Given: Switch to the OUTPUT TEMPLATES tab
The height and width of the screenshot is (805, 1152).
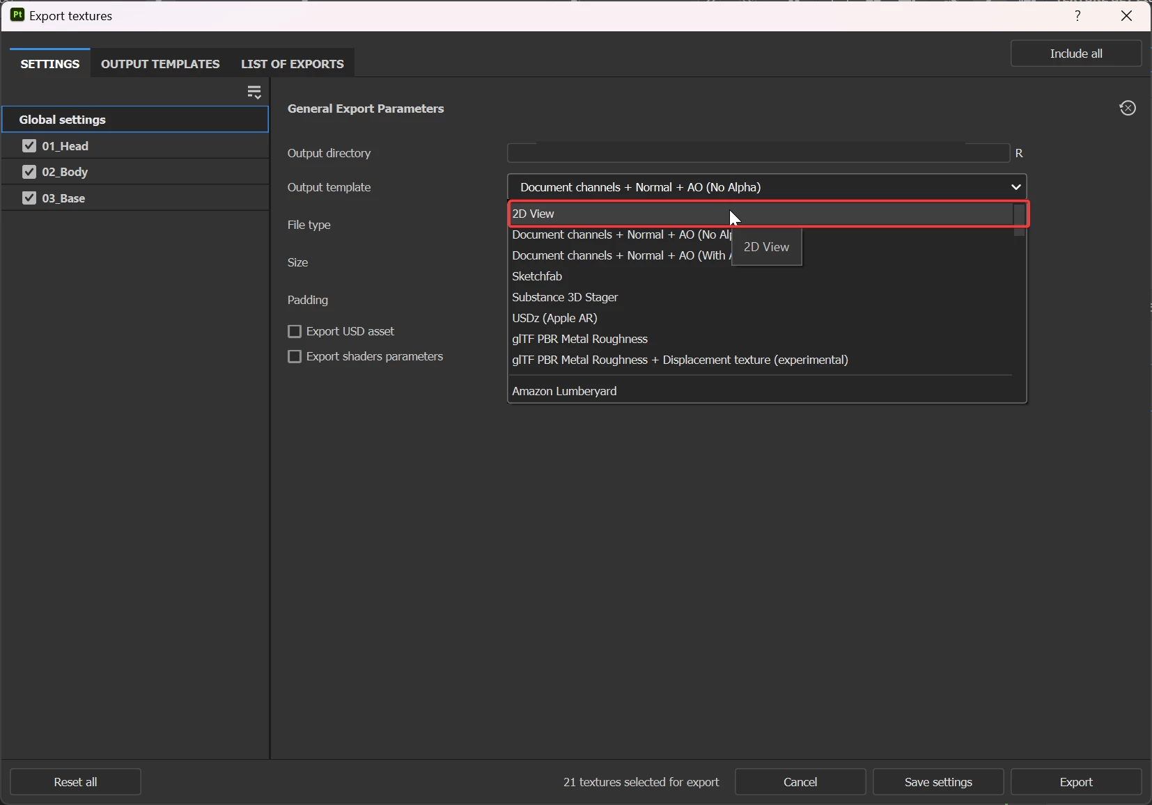Looking at the screenshot, I should pyautogui.click(x=160, y=63).
